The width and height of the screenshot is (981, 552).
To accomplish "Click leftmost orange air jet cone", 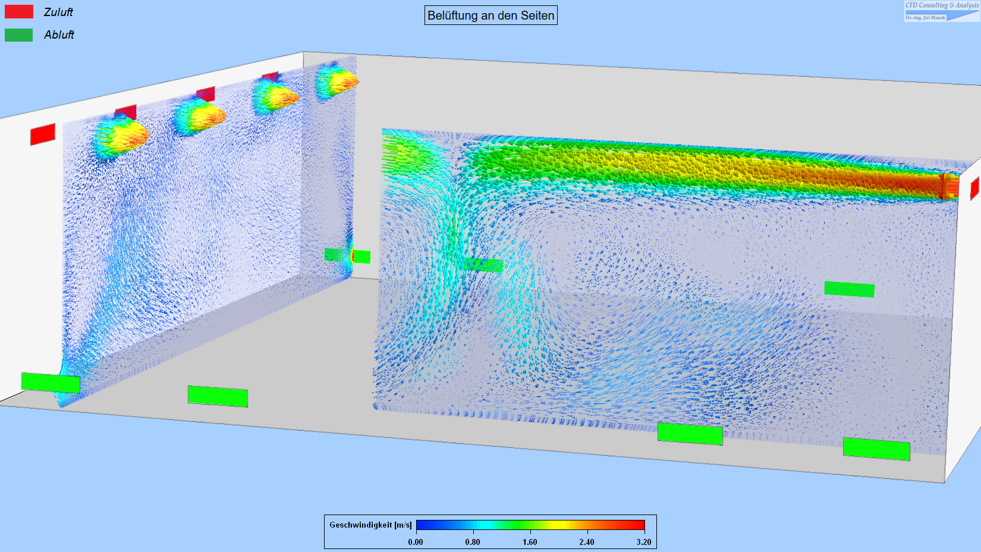I will click(x=122, y=137).
